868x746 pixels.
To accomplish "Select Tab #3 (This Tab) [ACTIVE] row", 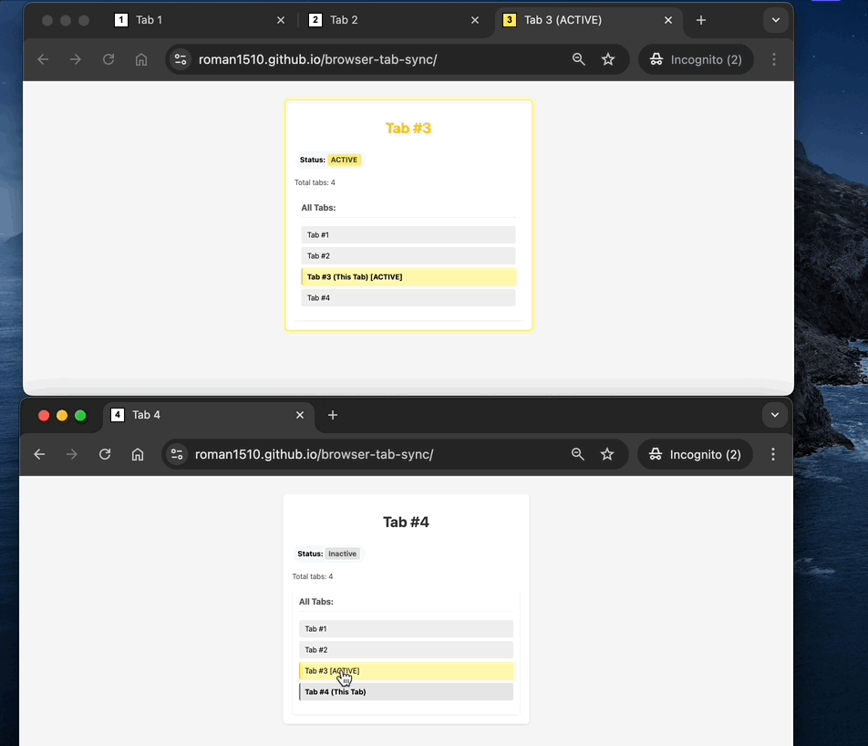I will pos(408,277).
